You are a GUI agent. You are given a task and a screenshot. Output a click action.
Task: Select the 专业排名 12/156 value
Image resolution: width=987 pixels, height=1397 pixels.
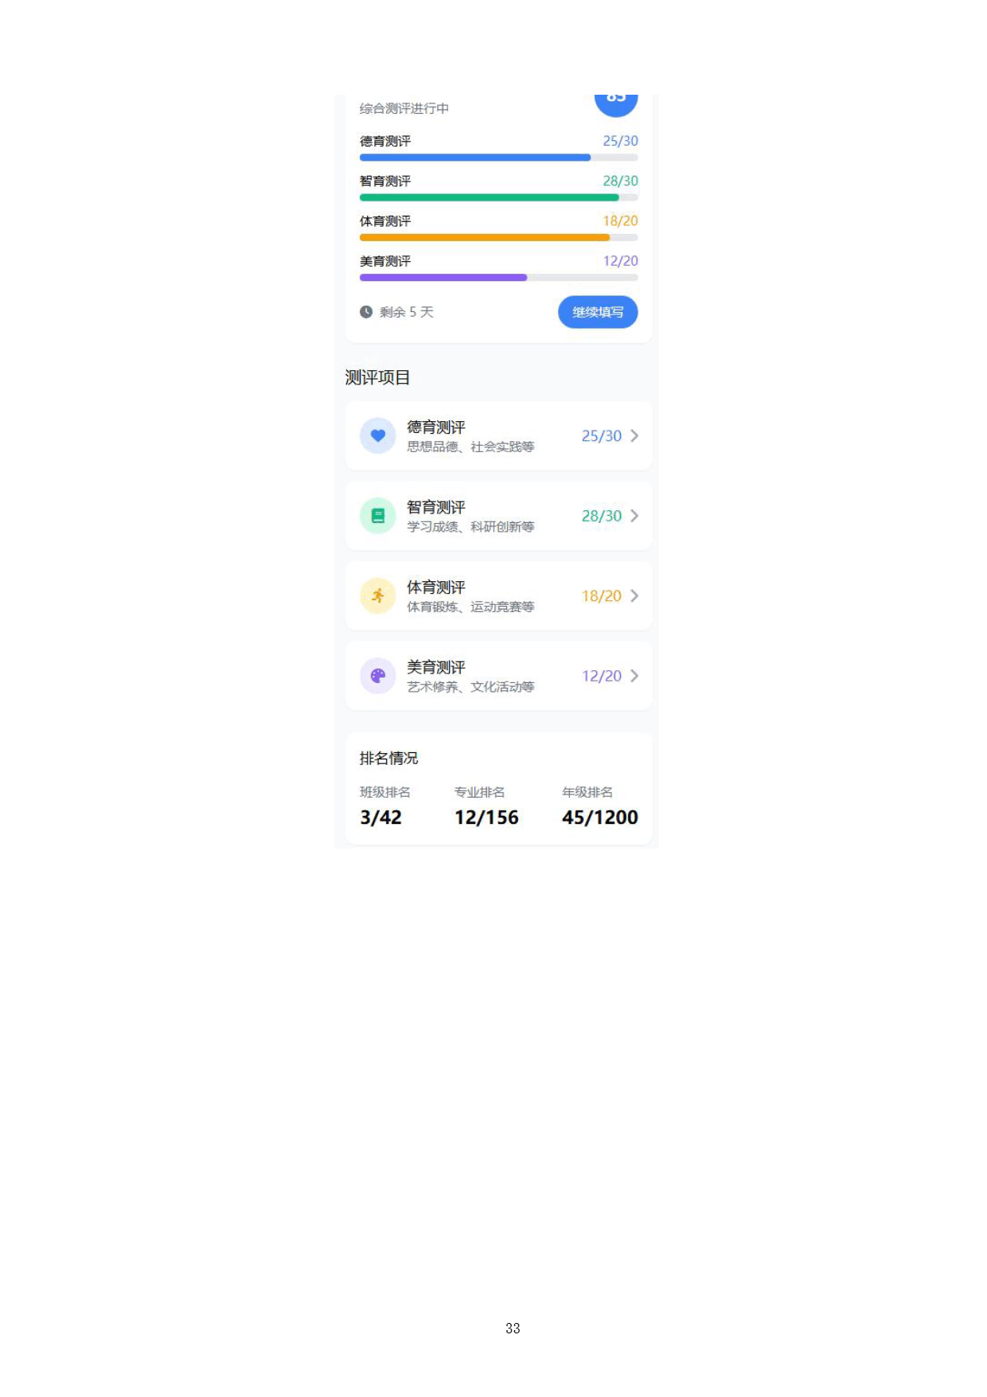coord(486,818)
